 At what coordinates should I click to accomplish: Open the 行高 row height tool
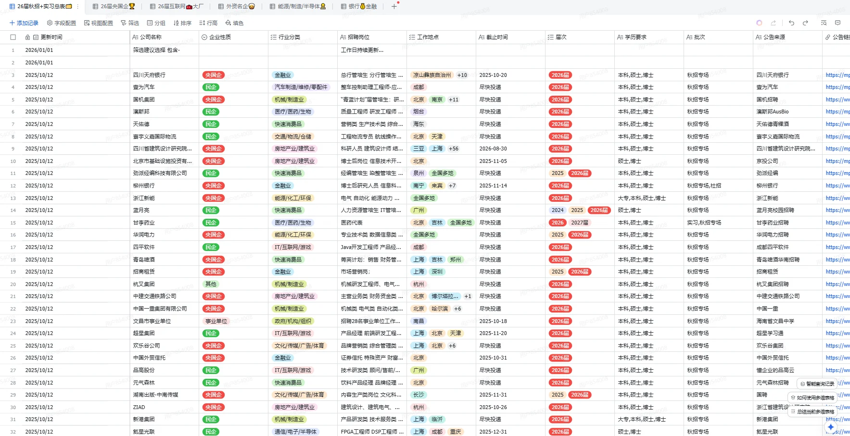click(x=208, y=23)
